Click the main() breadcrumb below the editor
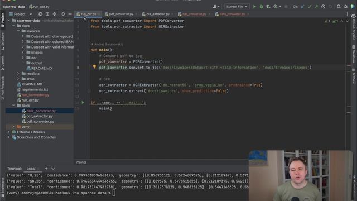 (81, 162)
